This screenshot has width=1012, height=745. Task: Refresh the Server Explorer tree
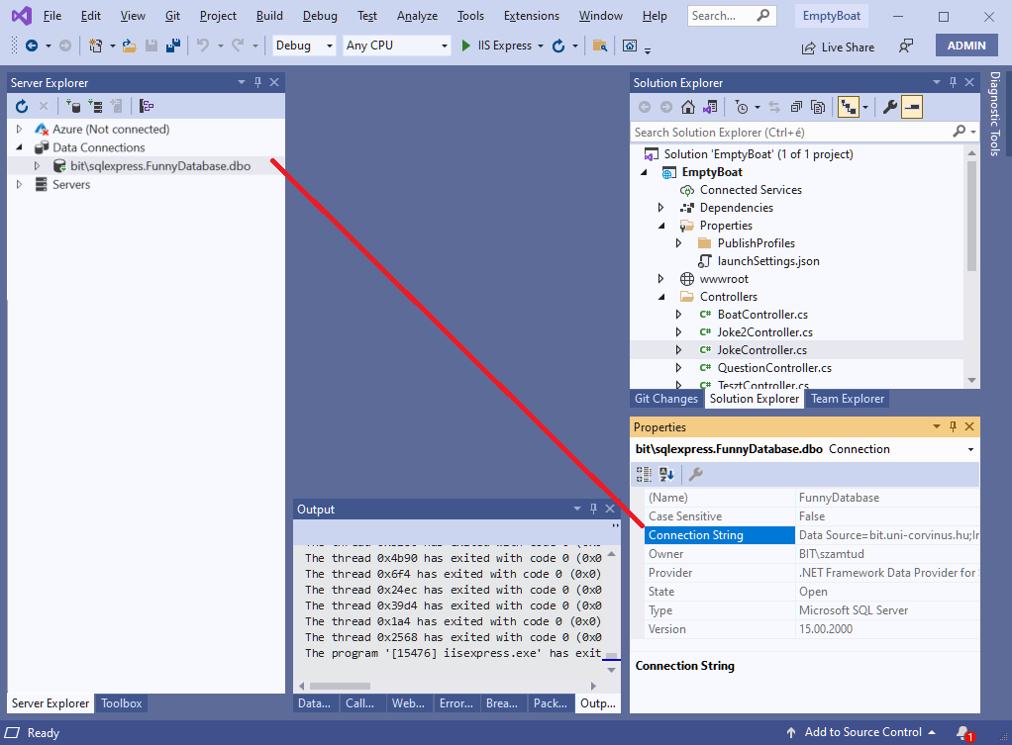tap(22, 106)
